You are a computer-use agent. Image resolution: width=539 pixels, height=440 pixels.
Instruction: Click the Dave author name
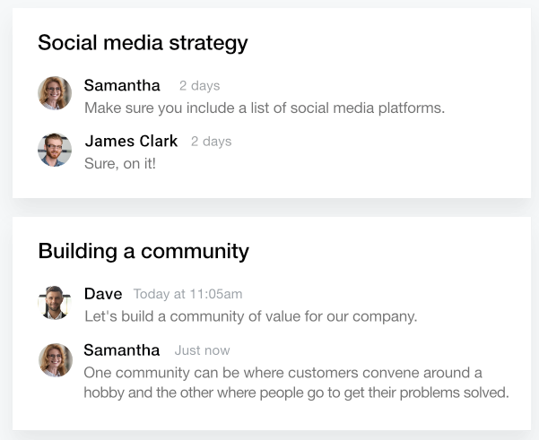click(x=103, y=294)
